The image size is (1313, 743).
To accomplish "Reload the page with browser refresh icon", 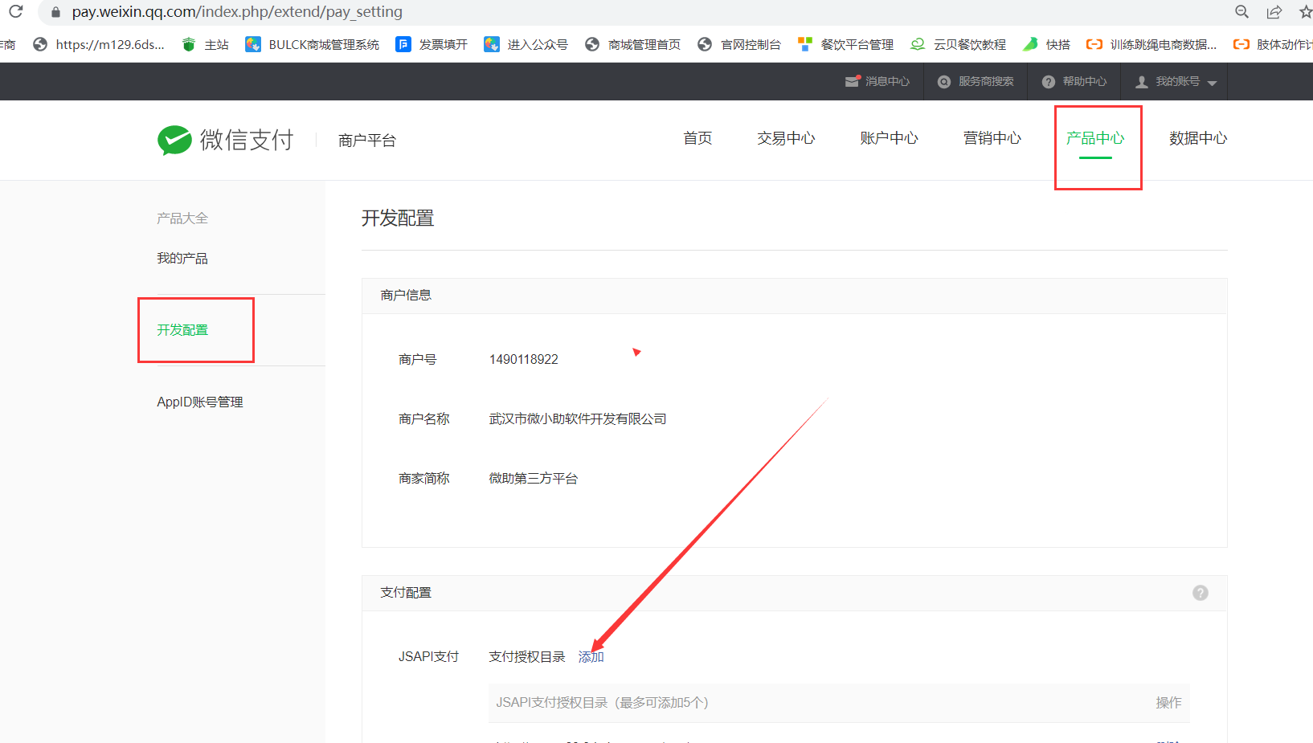I will point(15,11).
